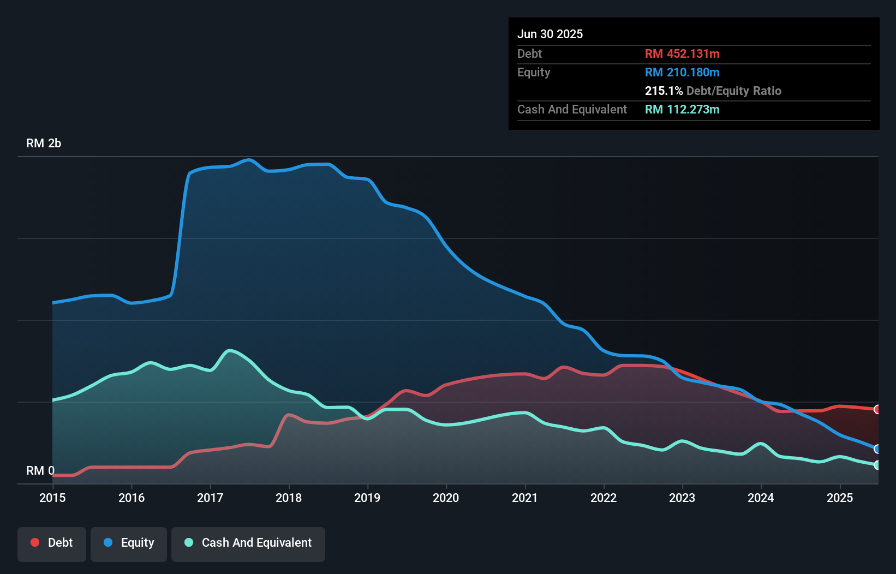
Task: Click the RM 210.180m equity value
Action: [682, 72]
